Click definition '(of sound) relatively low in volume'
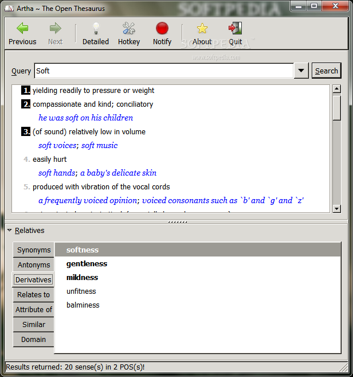This screenshot has width=353, height=377. pos(89,132)
